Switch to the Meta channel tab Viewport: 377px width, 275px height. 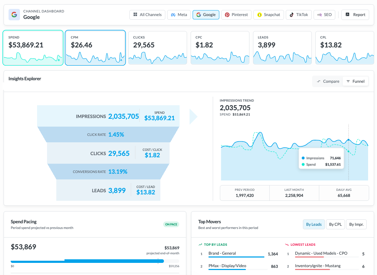(x=179, y=15)
